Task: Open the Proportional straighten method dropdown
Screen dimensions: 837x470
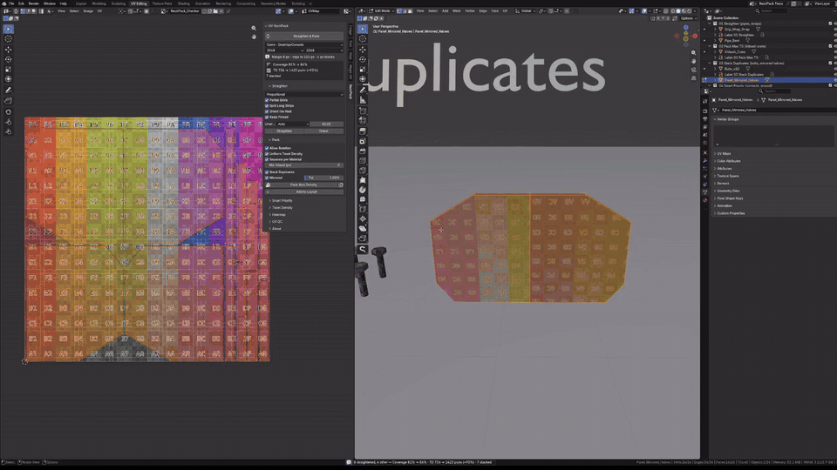Action: (x=304, y=94)
